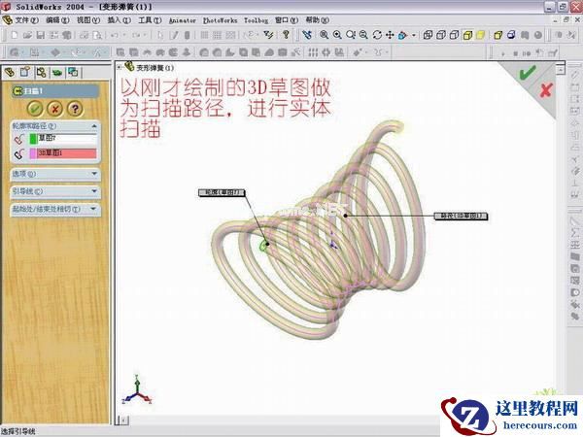Screen dimensions: 583x437
Task: Collapse the 轮廓和路径 section
Action: pos(94,126)
